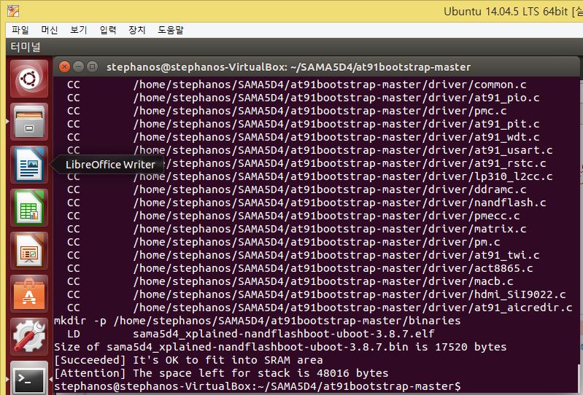Launch LibreOffice Writer from the dock
The width and height of the screenshot is (583, 395).
coord(29,164)
